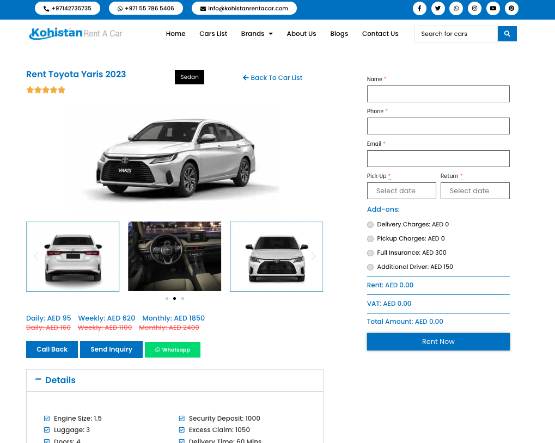Select the Delivery Charges add-on
Viewport: 555px width, 443px height.
370,225
